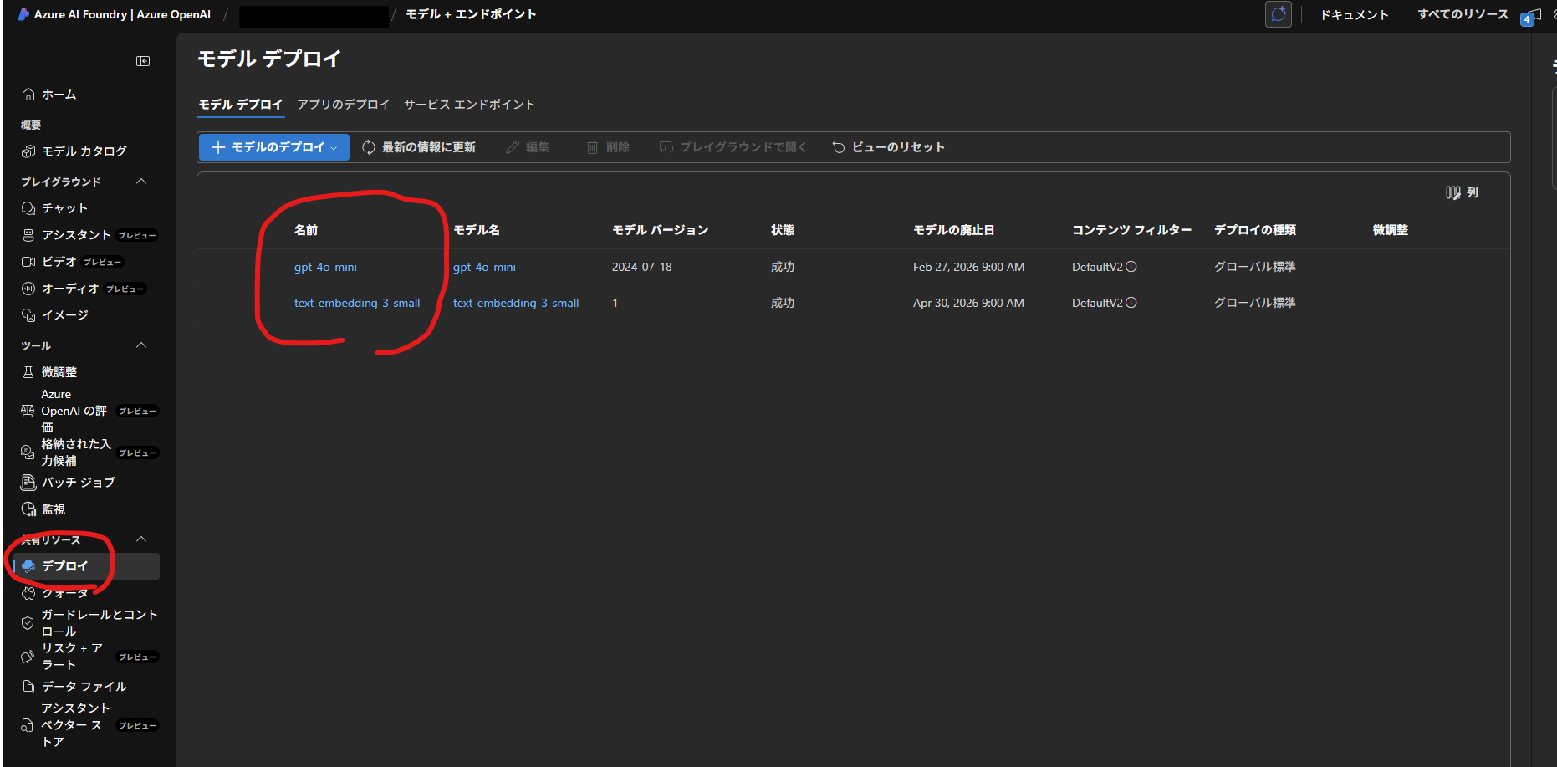Open the text-embedding-3-small deployment name link

coord(357,304)
